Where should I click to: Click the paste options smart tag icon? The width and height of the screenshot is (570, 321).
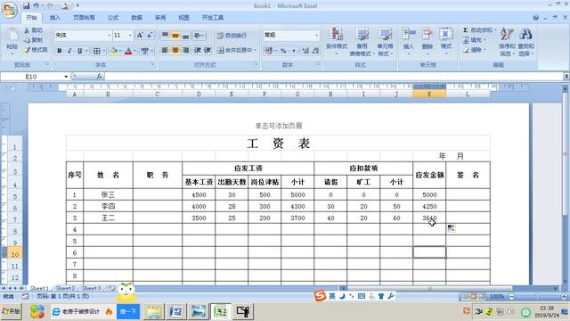452,228
